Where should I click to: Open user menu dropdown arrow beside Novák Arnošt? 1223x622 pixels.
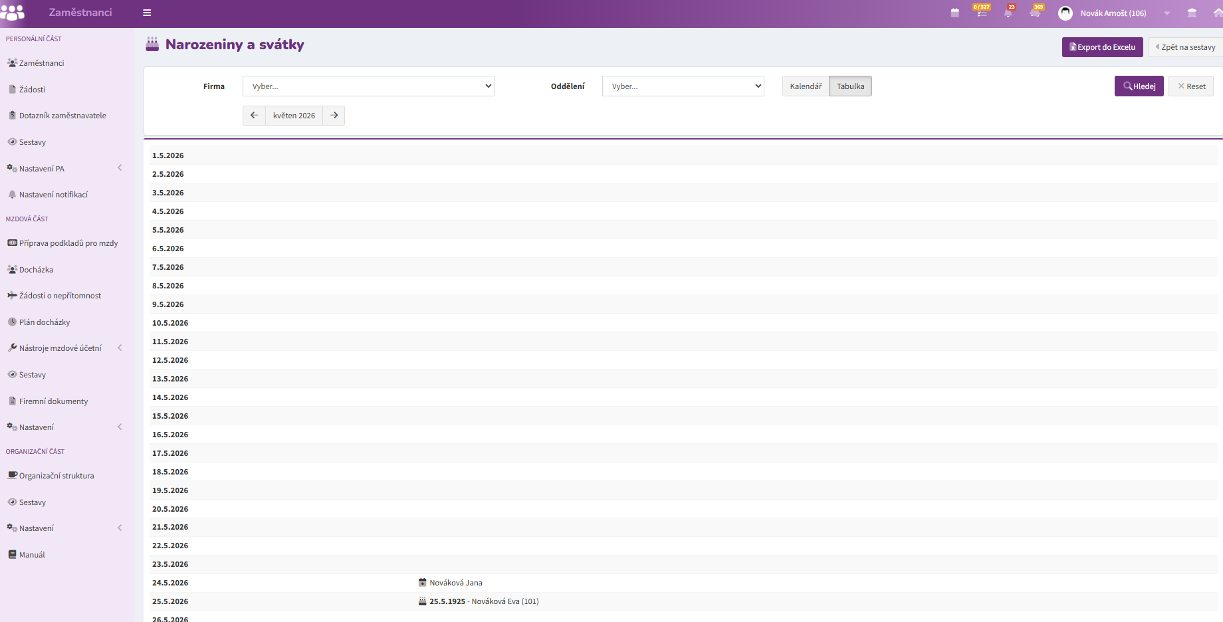coord(1167,13)
